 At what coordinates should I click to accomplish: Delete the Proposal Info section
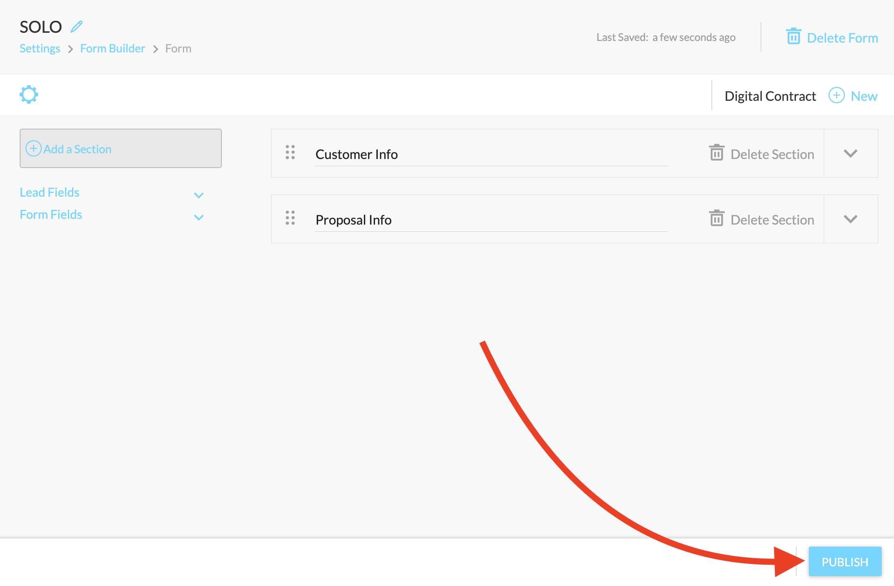[762, 219]
